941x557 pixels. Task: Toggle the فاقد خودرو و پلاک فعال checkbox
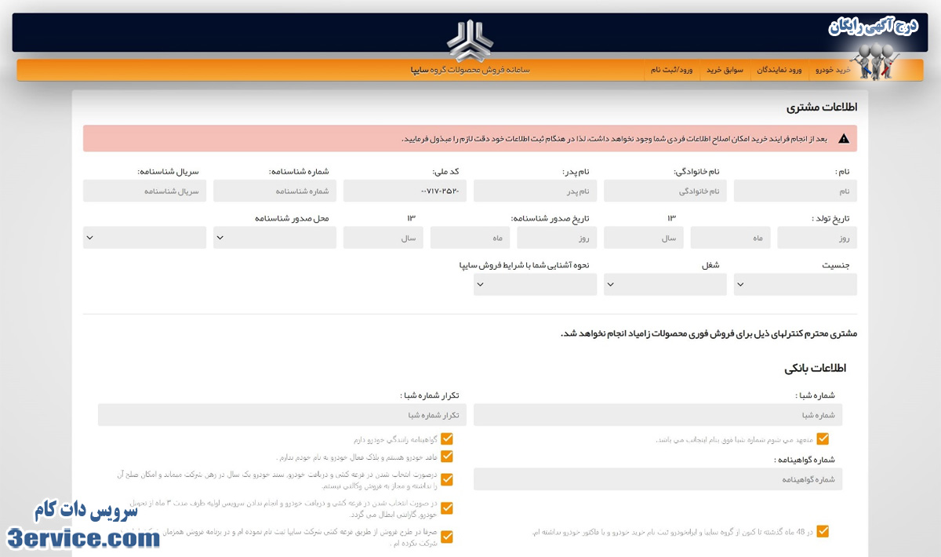pyautogui.click(x=447, y=456)
